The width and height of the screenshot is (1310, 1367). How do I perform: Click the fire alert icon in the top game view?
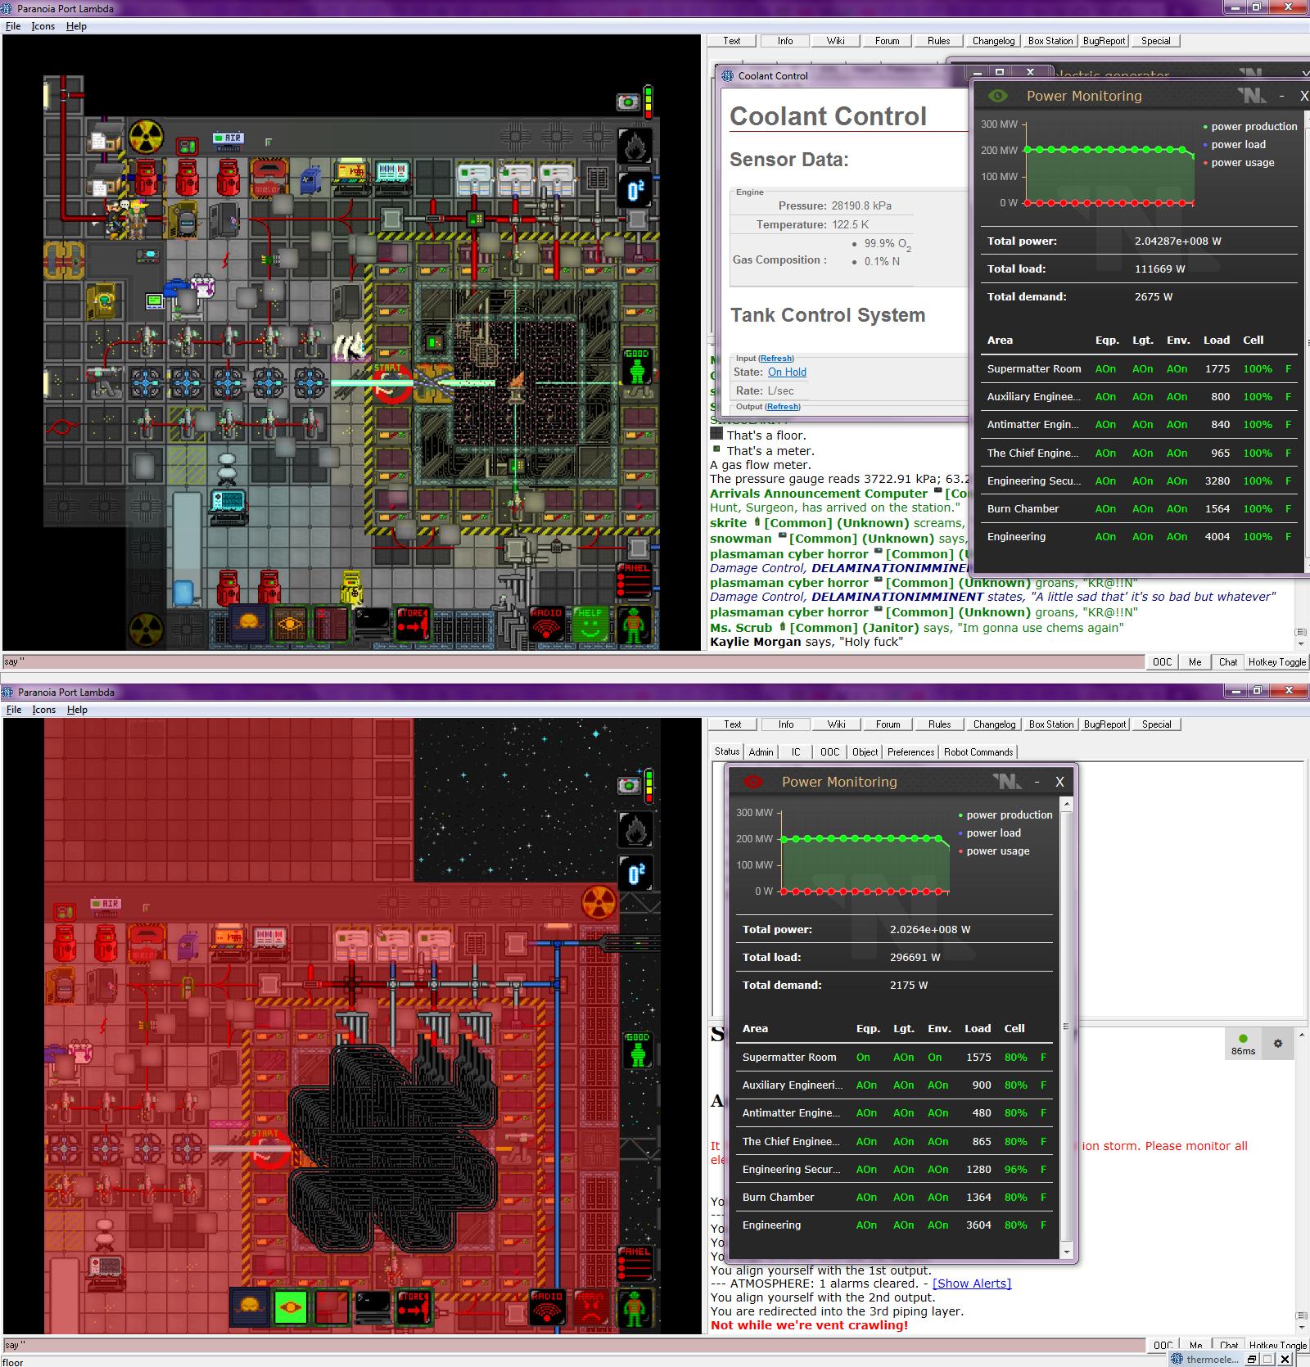click(635, 147)
